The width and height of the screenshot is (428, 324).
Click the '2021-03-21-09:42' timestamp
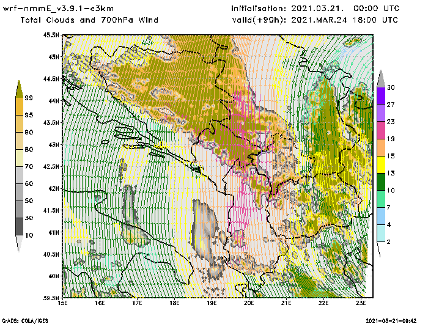click(391, 321)
